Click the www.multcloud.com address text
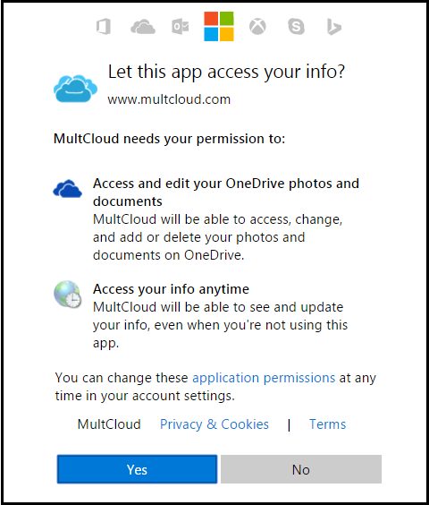The image size is (429, 505). tap(169, 99)
